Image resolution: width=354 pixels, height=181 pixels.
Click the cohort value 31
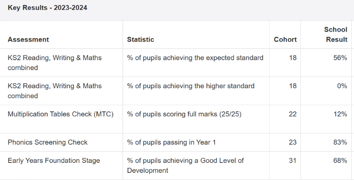(x=293, y=161)
